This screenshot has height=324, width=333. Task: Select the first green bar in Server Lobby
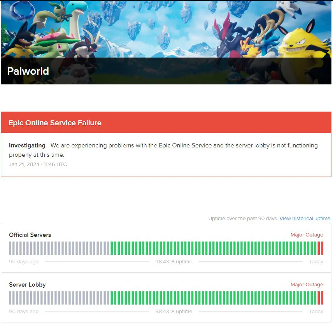112,298
